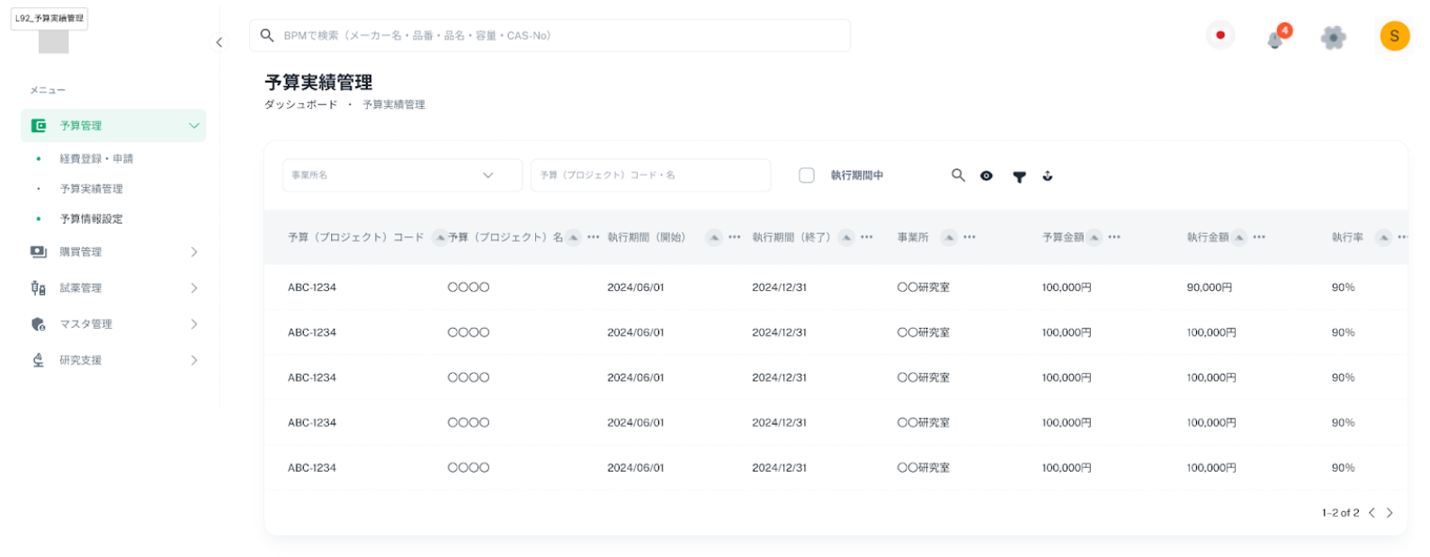Open settings via the gear icon
The width and height of the screenshot is (1430, 557).
(x=1333, y=37)
